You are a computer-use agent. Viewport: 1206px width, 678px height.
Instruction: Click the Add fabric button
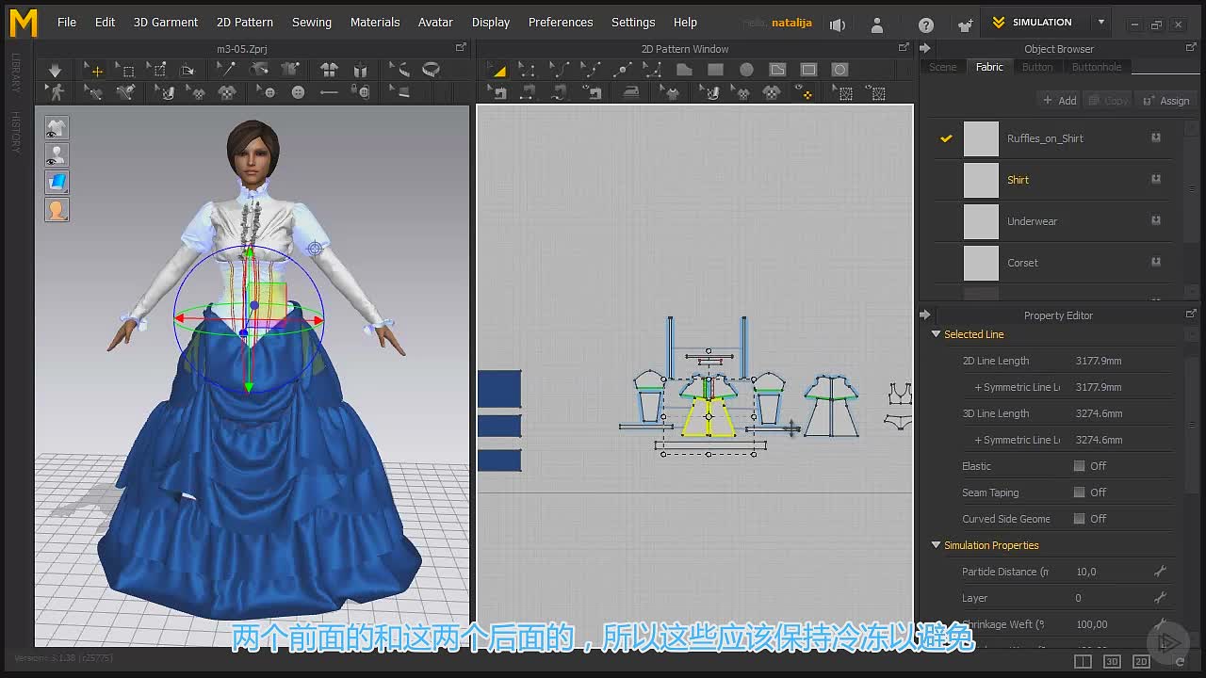pos(1059,101)
